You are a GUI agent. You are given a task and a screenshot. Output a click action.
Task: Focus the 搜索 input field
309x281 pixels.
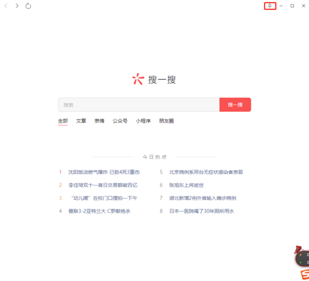click(x=139, y=105)
